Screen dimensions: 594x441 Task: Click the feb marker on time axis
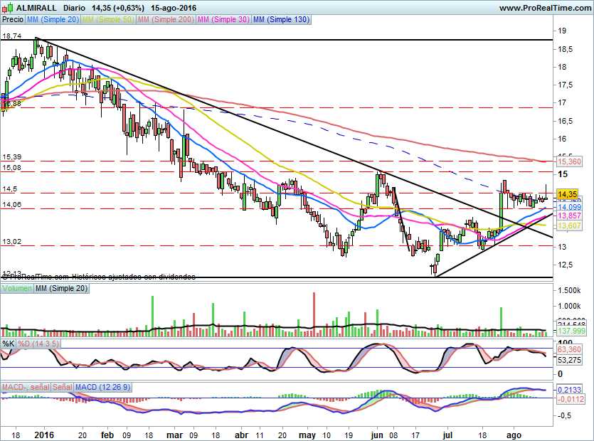coord(107,435)
